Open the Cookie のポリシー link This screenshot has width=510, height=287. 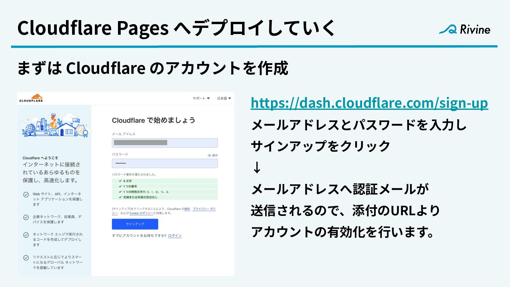click(141, 213)
